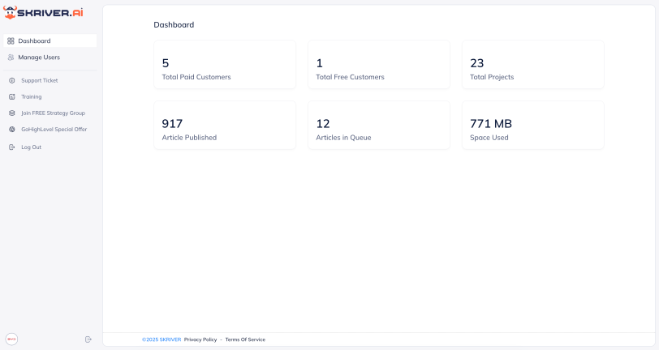Click the 12 articles in queue value
This screenshot has width=659, height=350.
coord(323,123)
